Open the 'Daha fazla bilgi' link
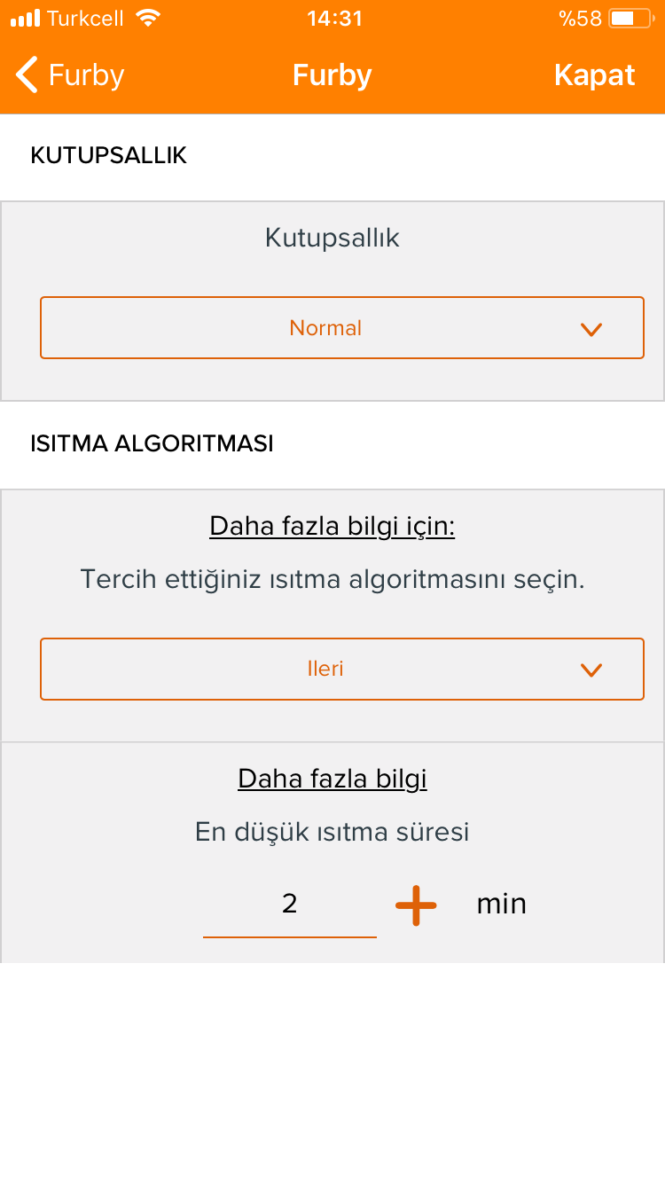Screen dimensions: 665x1183 (332, 779)
